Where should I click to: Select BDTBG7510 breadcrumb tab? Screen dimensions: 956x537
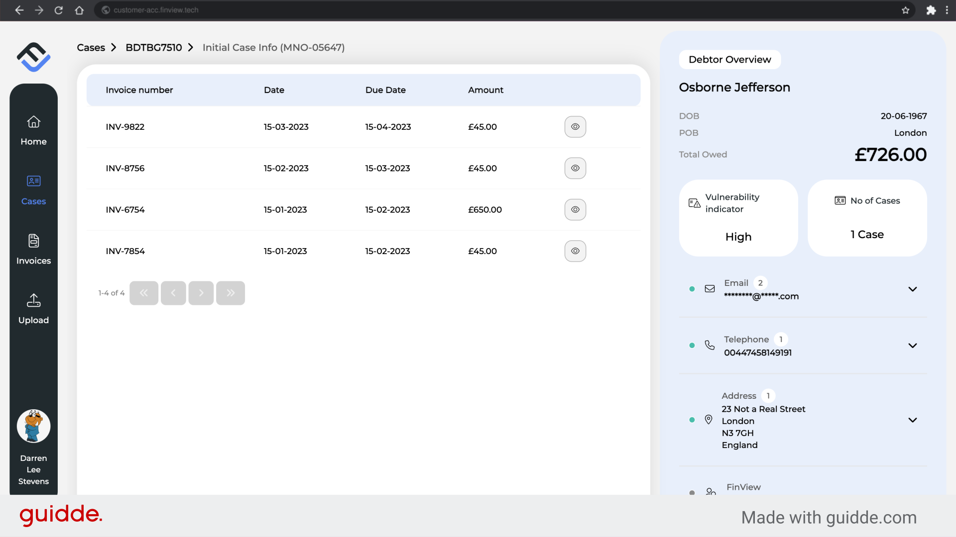(154, 47)
